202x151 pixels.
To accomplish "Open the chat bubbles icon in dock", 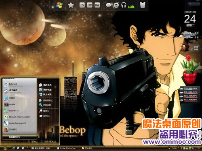I will 109,5.
